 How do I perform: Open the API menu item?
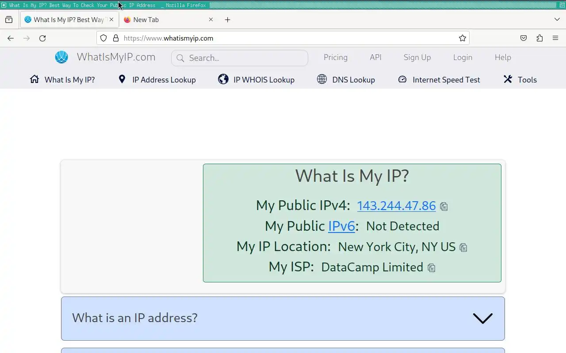tap(375, 57)
